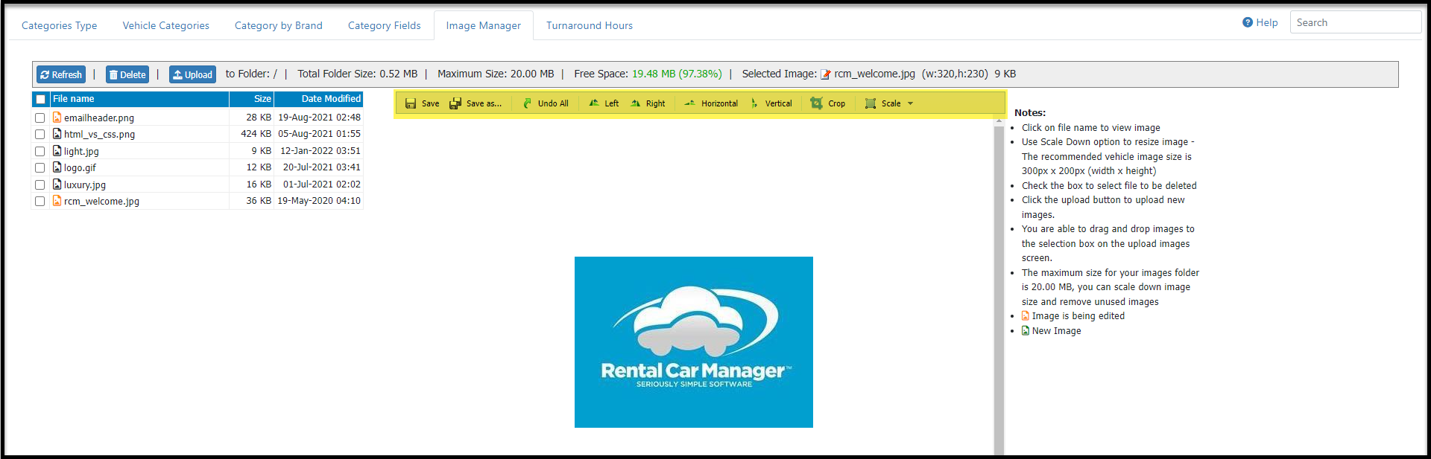This screenshot has height=459, width=1431.
Task: Click rcm_welcome.jpg file icon in list
Action: click(x=57, y=201)
